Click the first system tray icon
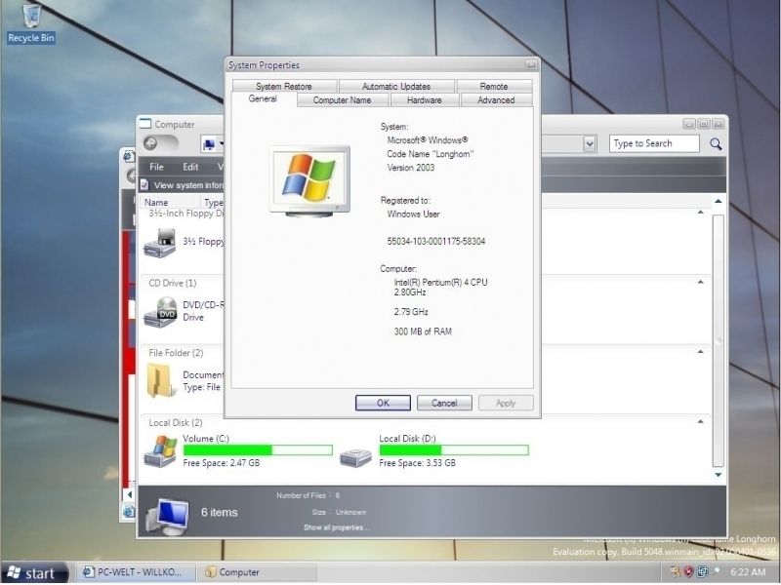 pyautogui.click(x=676, y=571)
